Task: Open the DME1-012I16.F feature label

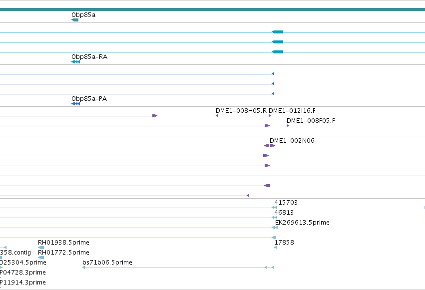Action: (292, 111)
